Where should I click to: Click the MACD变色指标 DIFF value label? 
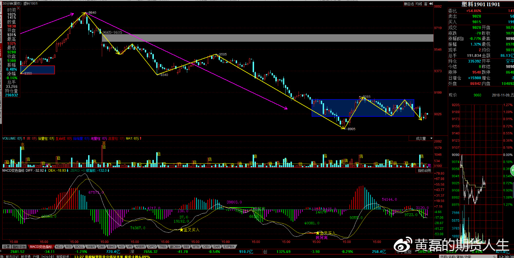pos(36,171)
